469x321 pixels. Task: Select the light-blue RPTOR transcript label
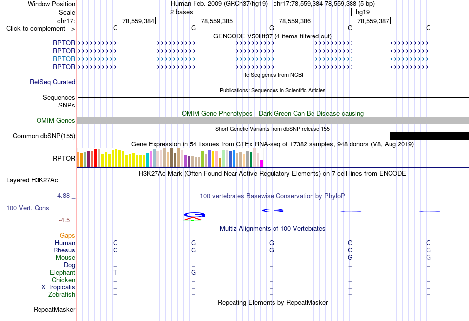pos(64,59)
